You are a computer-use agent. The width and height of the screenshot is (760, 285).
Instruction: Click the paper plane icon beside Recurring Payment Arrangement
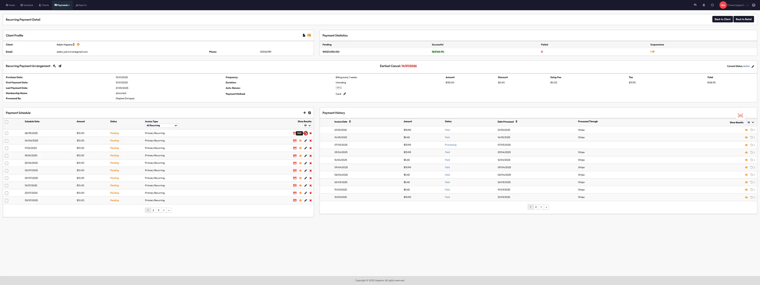pos(60,66)
